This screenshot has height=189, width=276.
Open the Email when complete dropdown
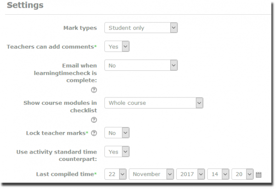pos(141,66)
